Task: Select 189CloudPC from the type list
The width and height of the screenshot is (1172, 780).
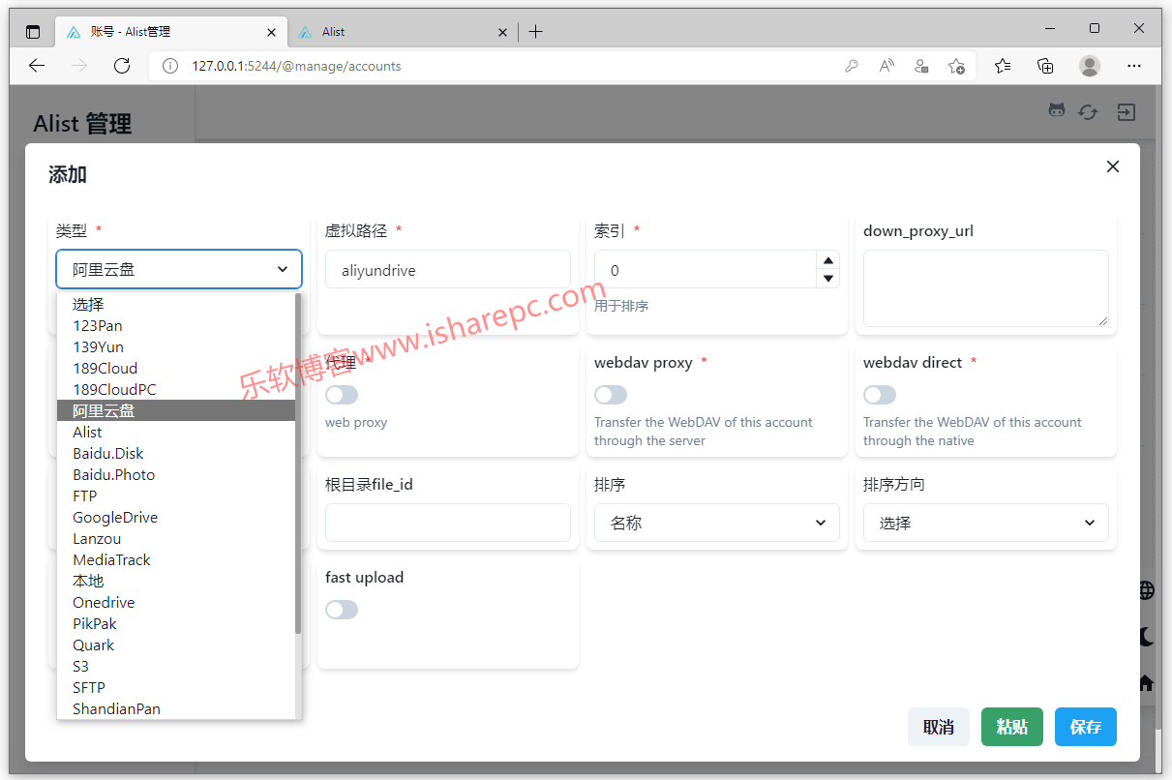Action: coord(176,389)
